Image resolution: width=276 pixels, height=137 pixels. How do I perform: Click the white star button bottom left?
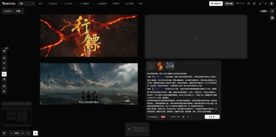tap(36, 133)
